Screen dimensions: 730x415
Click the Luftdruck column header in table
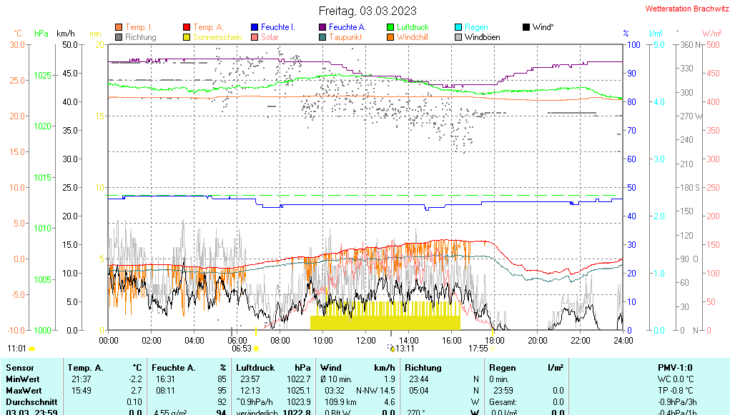(x=253, y=368)
